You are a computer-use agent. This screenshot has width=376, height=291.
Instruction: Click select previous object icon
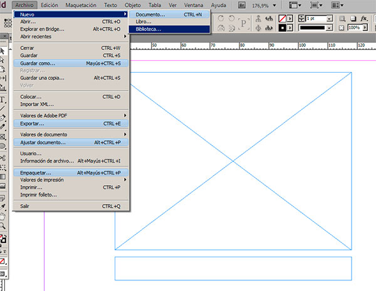pos(269,18)
